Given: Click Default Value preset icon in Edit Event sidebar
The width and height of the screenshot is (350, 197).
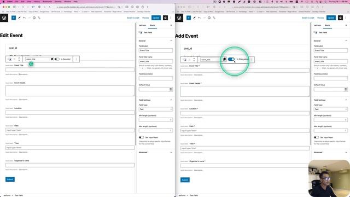Looking at the screenshot, I should tap(171, 89).
